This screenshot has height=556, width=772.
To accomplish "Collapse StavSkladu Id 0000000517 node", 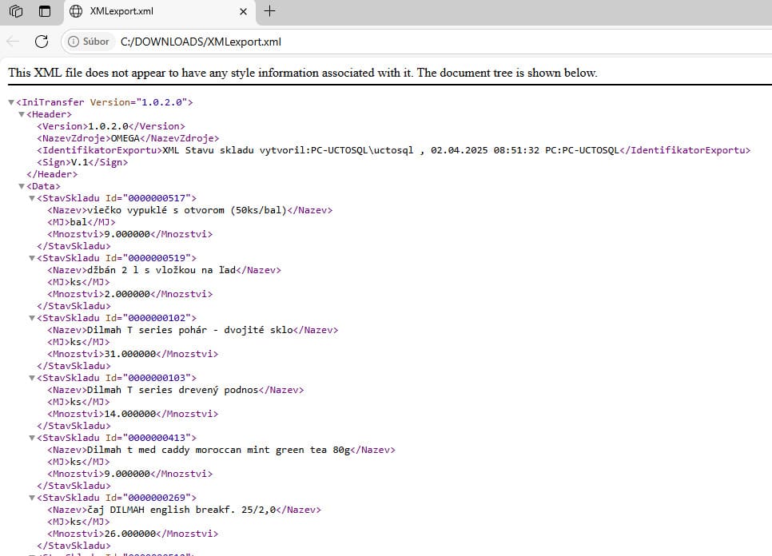I will point(32,198).
